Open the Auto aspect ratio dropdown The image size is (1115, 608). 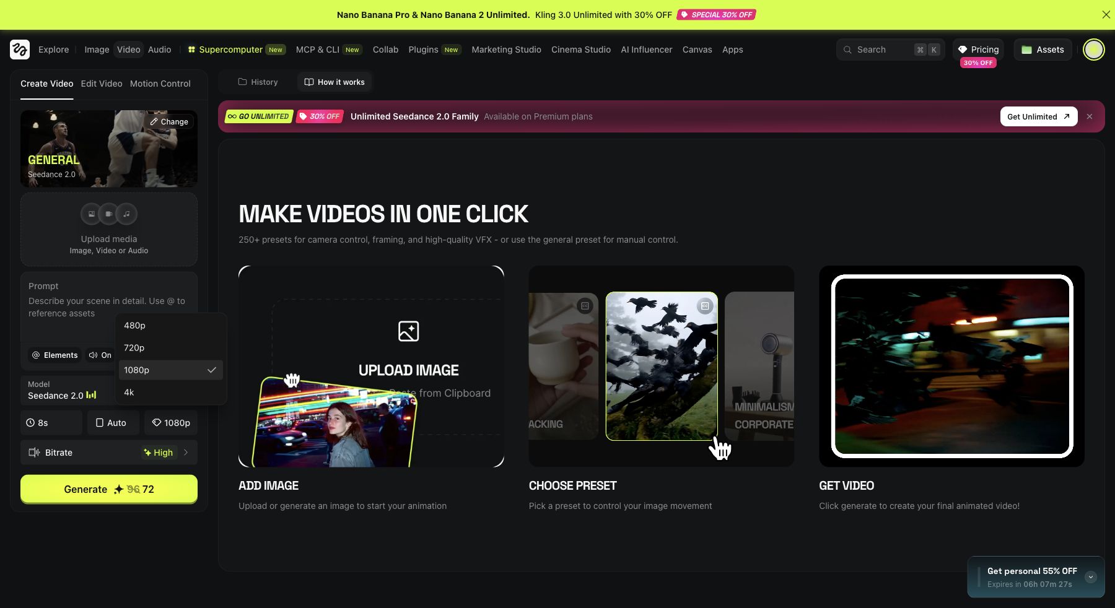(113, 423)
